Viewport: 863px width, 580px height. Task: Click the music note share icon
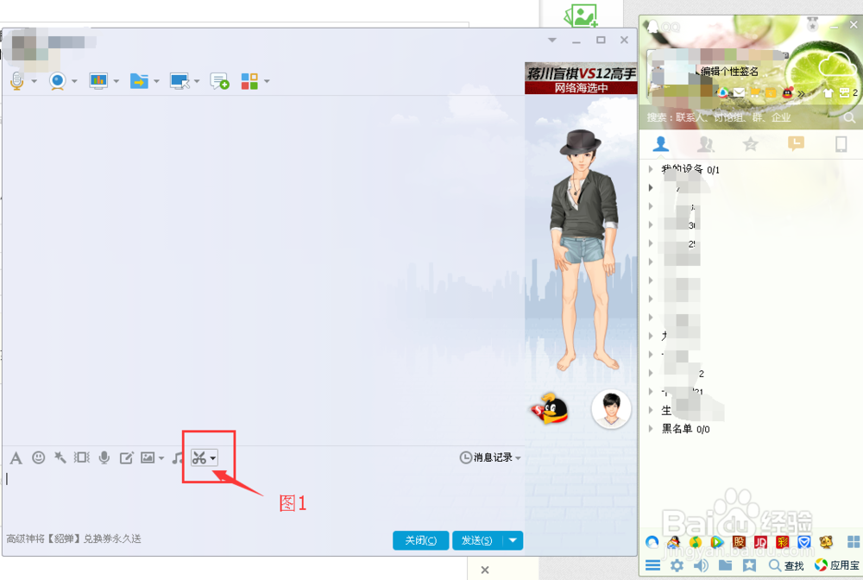[177, 457]
